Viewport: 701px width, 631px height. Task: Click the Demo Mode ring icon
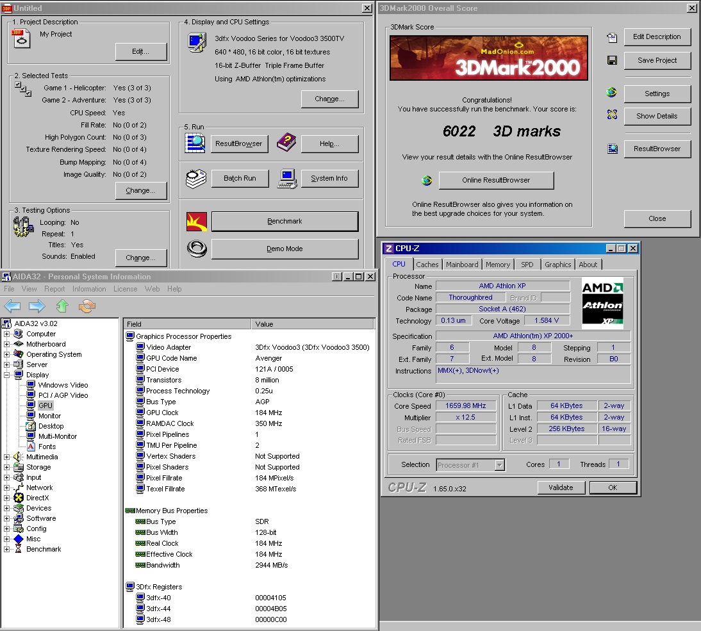[197, 249]
